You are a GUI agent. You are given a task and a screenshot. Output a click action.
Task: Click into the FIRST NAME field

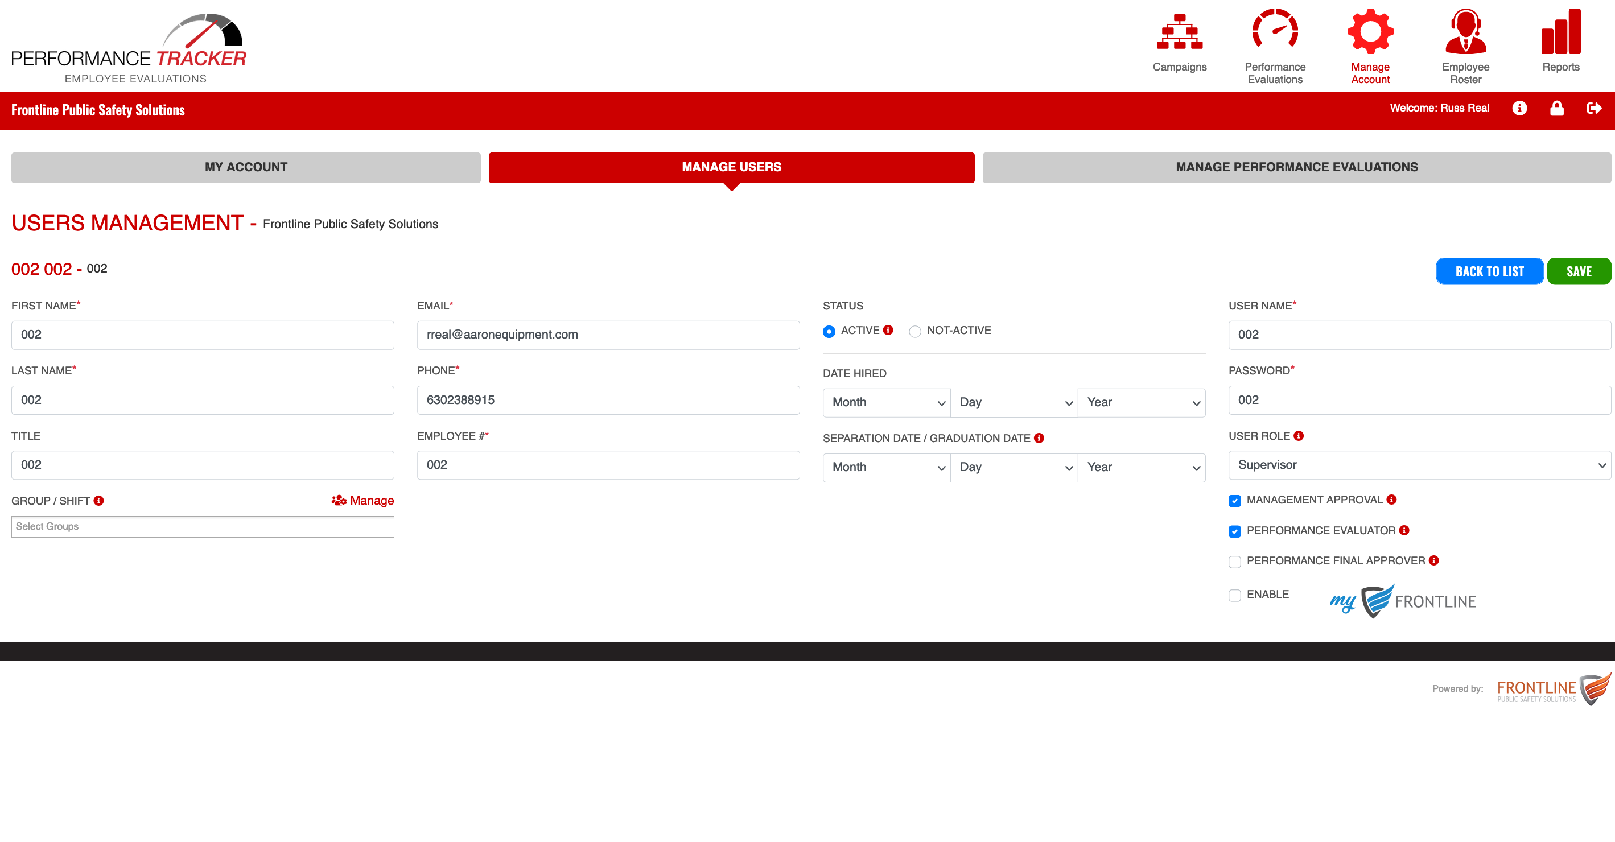tap(203, 336)
